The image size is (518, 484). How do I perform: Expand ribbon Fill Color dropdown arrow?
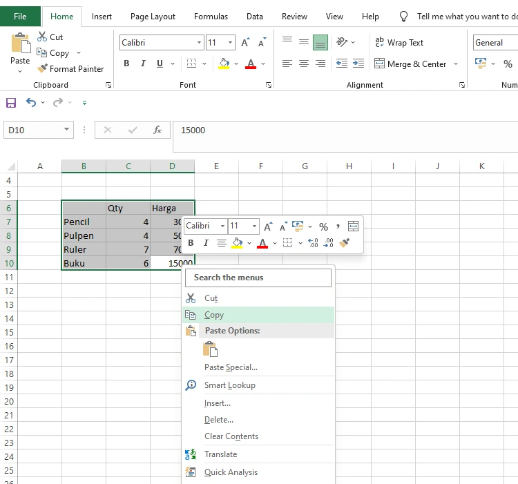[x=236, y=64]
